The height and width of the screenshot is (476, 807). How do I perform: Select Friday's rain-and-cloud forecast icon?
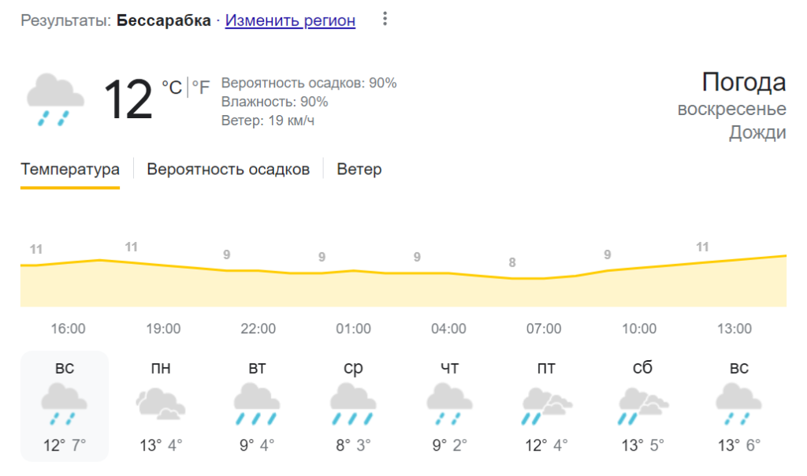(x=545, y=403)
